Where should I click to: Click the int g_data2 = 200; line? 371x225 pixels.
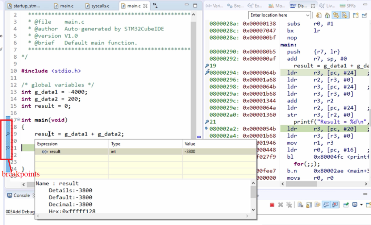coord(51,99)
